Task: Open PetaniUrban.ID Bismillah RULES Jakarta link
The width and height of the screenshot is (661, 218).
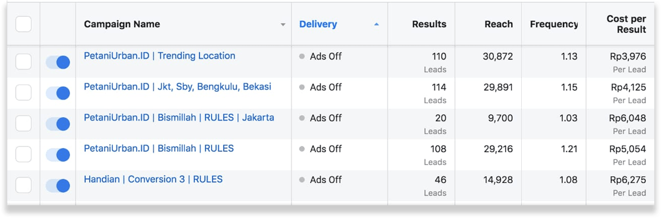Action: pyautogui.click(x=179, y=118)
